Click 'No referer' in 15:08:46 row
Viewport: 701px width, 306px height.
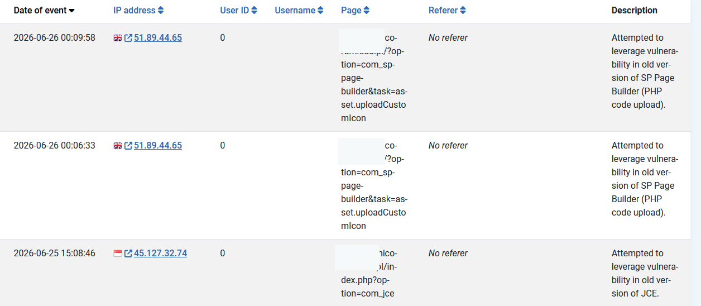tap(448, 253)
